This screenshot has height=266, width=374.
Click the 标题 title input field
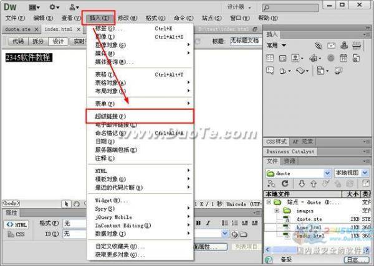[x=244, y=41]
